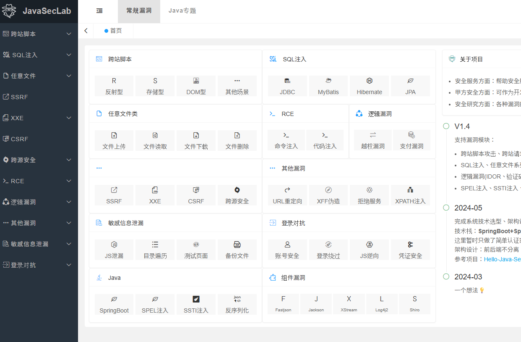Open the SSTI注入 tile
This screenshot has width=521, height=342.
(196, 305)
